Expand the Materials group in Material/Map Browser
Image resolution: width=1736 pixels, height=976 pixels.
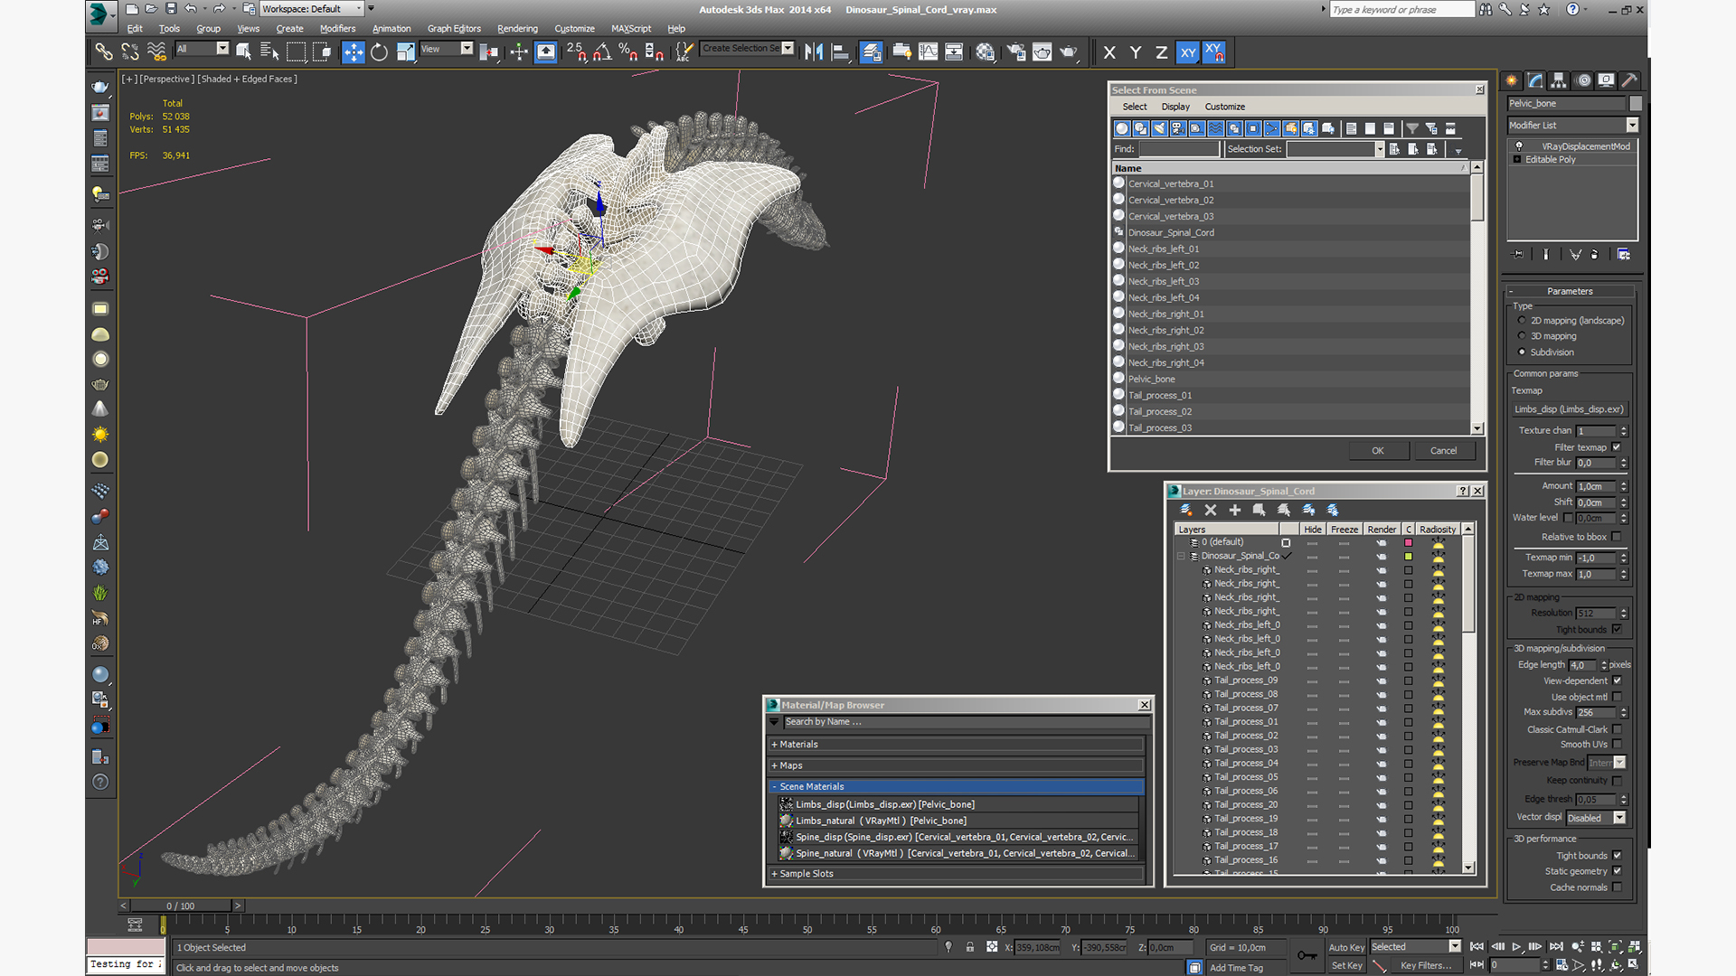[775, 745]
